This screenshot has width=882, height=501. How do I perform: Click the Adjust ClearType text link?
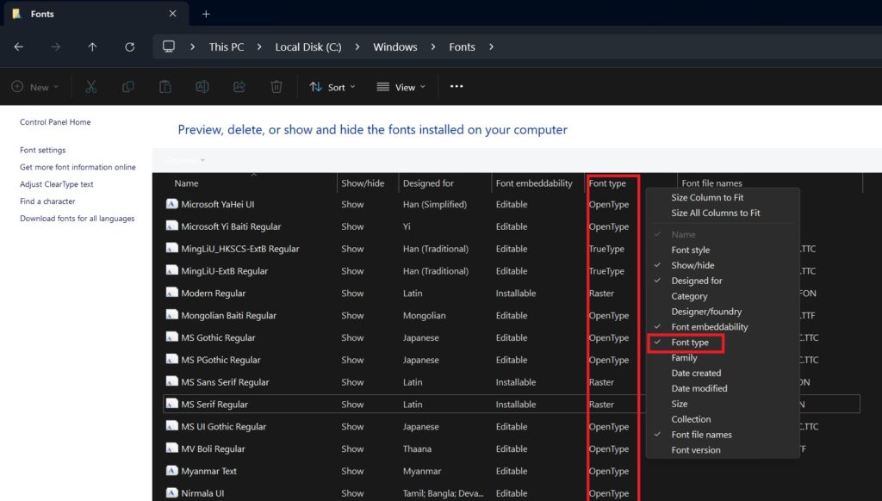pyautogui.click(x=57, y=183)
